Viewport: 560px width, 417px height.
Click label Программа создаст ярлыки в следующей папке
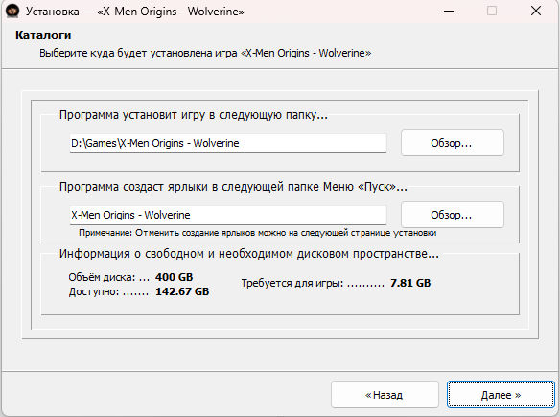(233, 187)
